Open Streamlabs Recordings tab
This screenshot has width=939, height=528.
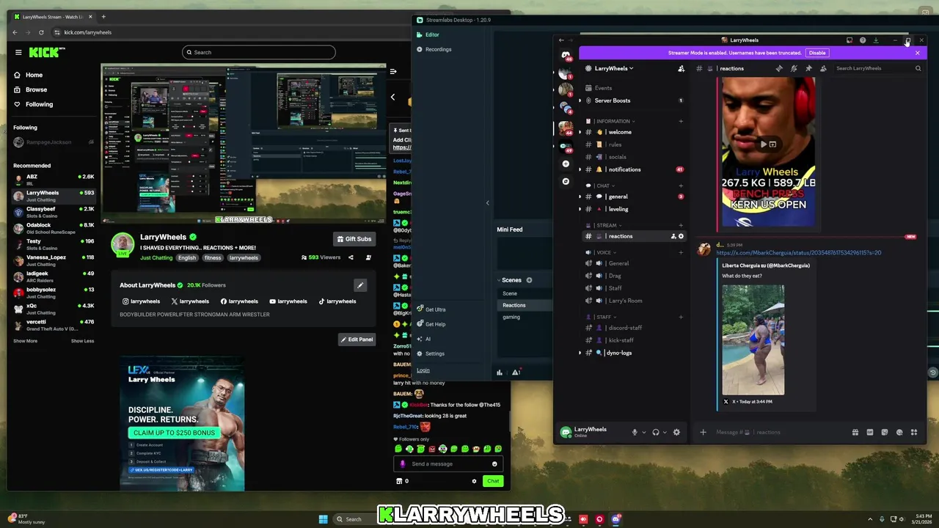(x=434, y=49)
